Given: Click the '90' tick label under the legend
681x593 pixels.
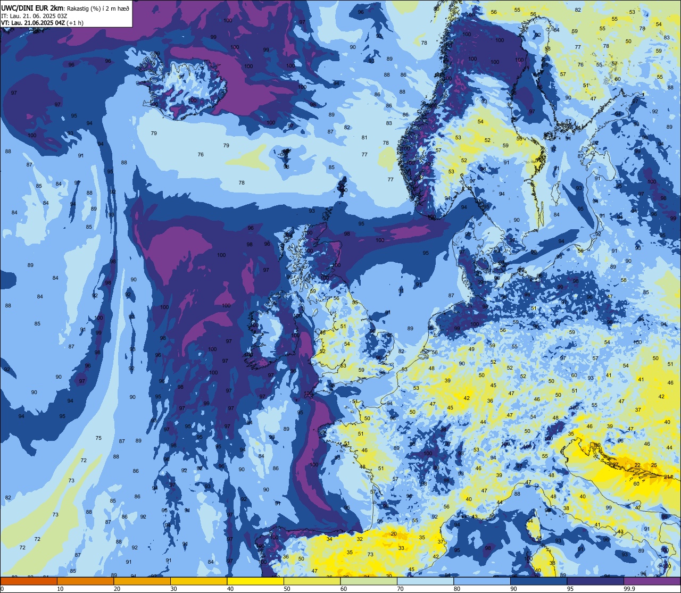Looking at the screenshot, I should [513, 589].
